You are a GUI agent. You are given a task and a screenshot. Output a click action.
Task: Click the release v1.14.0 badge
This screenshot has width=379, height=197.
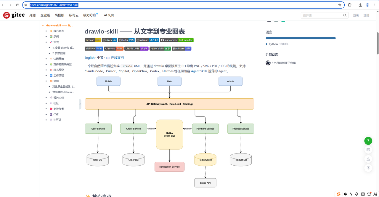click(x=147, y=40)
